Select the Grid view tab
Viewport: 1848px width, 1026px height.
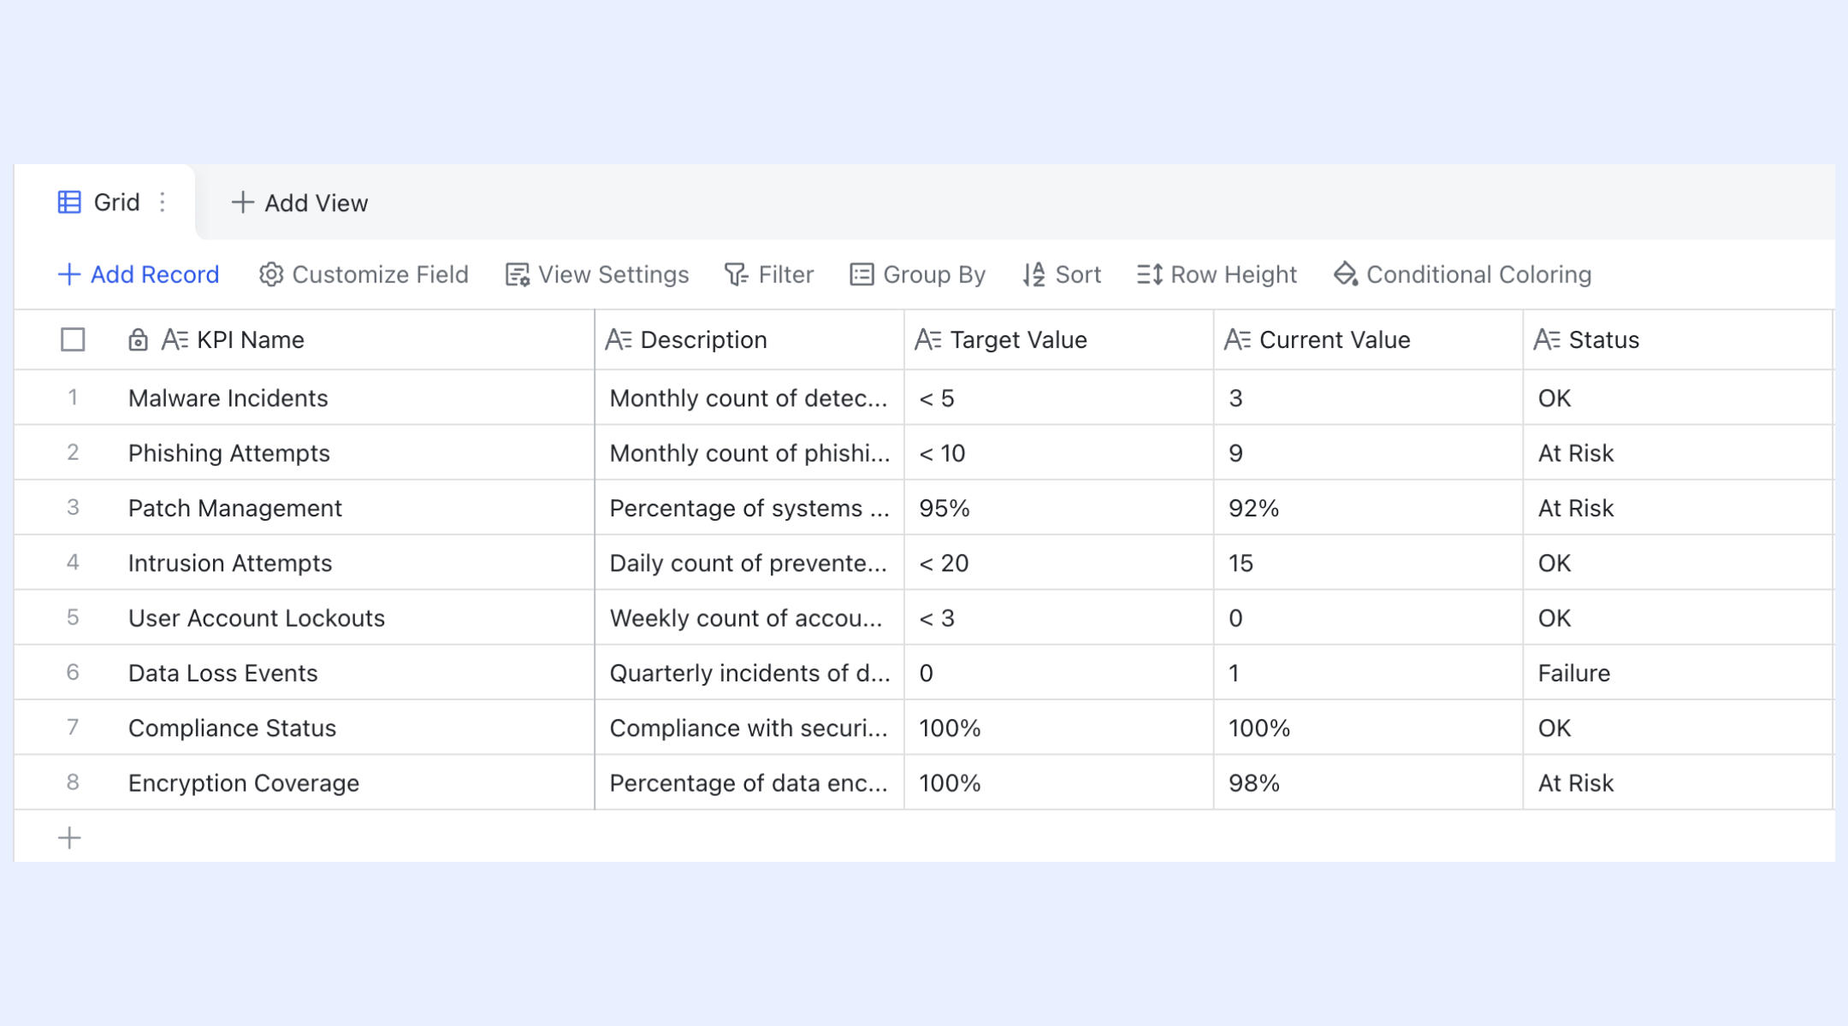(105, 203)
